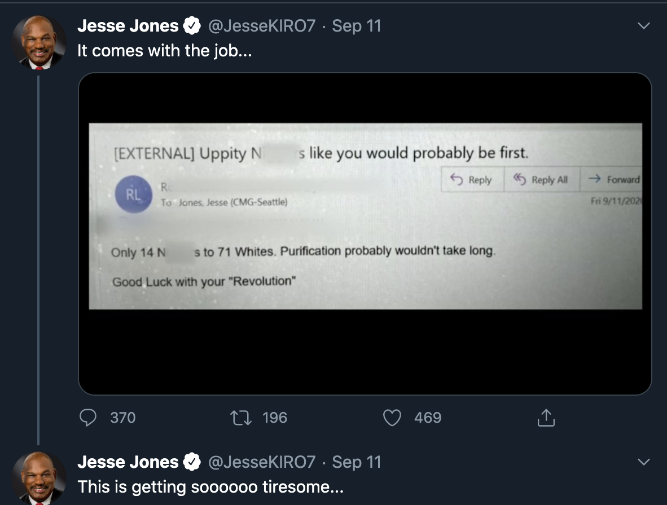Expand the second tweet's chevron menu
This screenshot has height=505, width=667.
point(644,462)
